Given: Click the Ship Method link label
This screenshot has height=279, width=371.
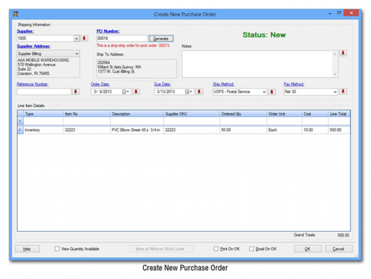Looking at the screenshot, I should [224, 84].
